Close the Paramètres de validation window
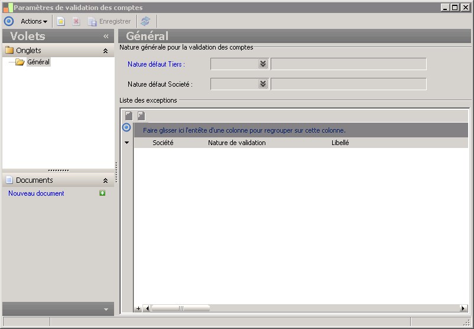 (465, 8)
